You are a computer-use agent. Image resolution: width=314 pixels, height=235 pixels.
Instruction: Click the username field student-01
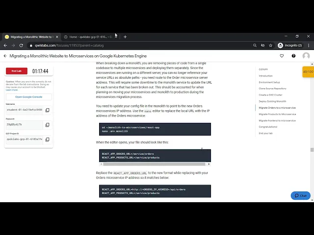(25, 110)
